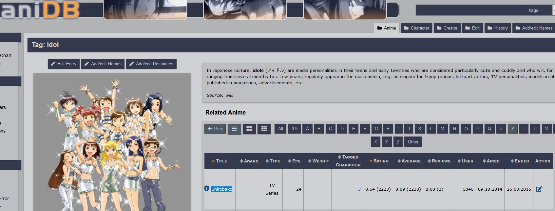Sort table by Title column
Screen dimensions: 555x211
point(221,161)
